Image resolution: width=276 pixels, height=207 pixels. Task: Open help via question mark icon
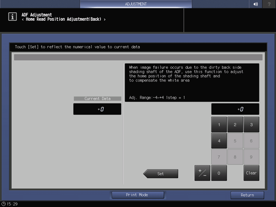coord(269,4)
